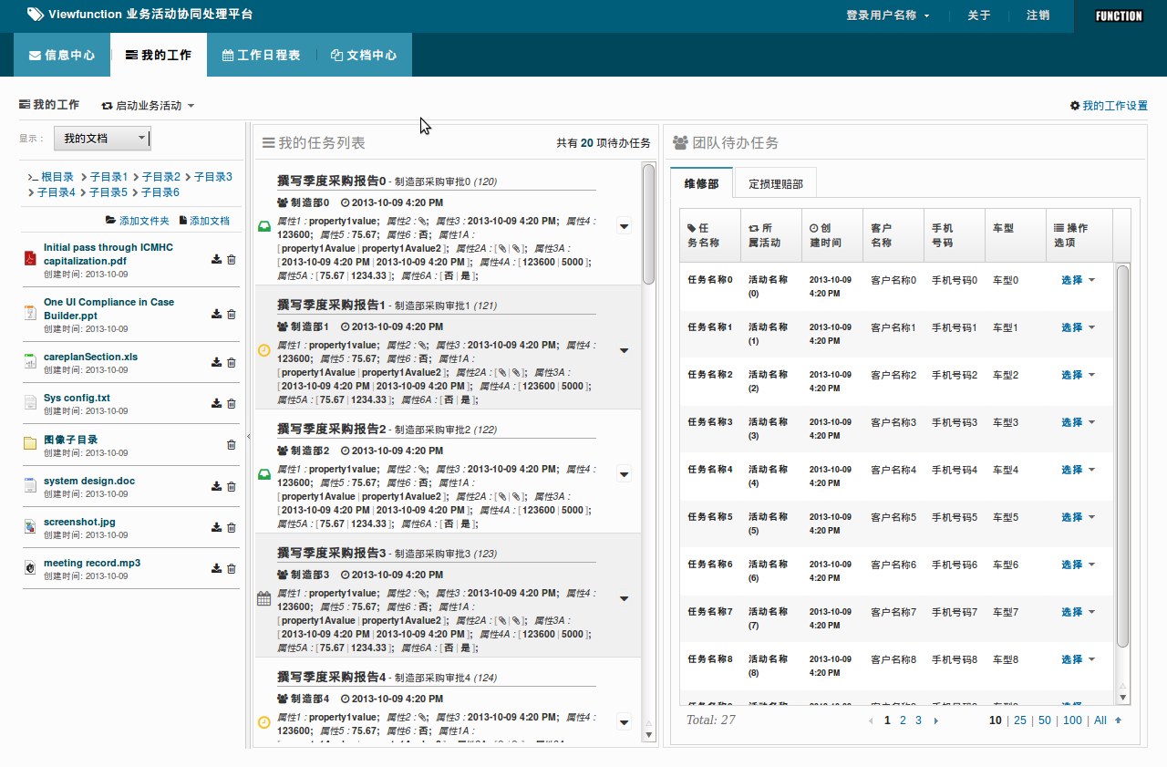
Task: Download Sys config.txt file
Action: 216,403
